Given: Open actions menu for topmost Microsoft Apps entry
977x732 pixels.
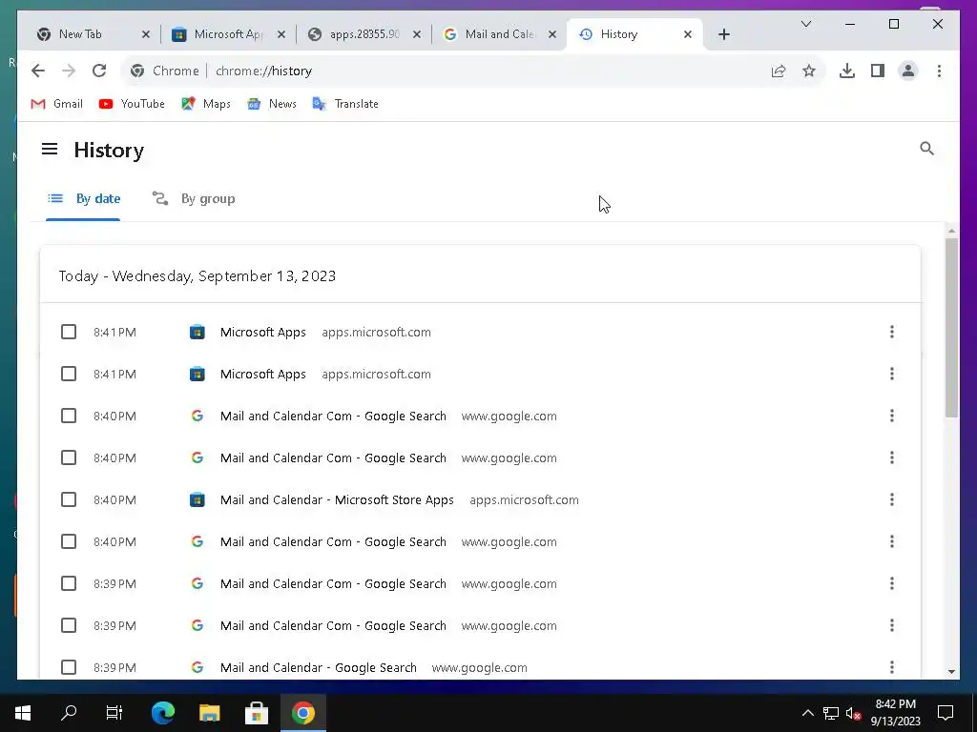Looking at the screenshot, I should 892,332.
